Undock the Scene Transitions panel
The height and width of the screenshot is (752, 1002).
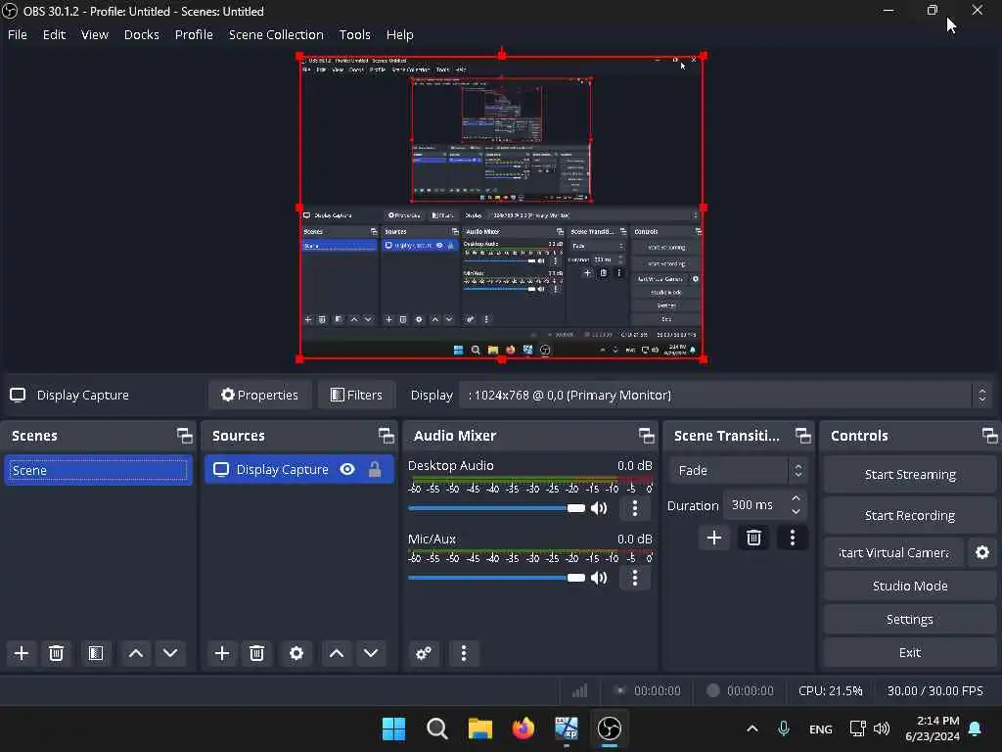(x=802, y=436)
